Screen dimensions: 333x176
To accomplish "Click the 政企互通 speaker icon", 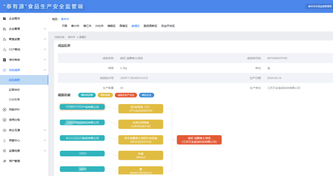I will [x=4, y=130].
